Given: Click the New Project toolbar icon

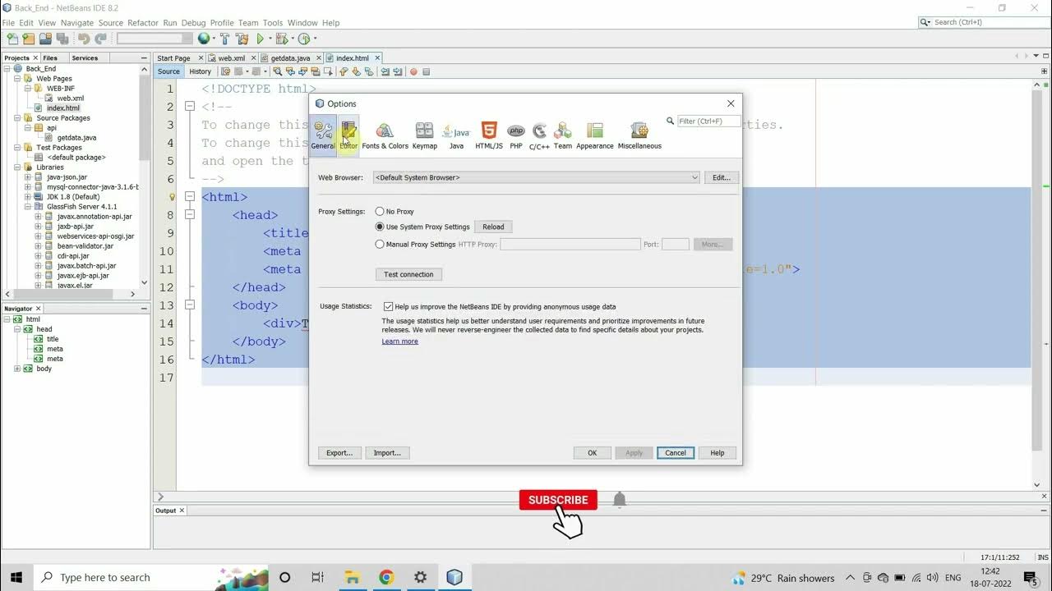Looking at the screenshot, I should coord(29,39).
